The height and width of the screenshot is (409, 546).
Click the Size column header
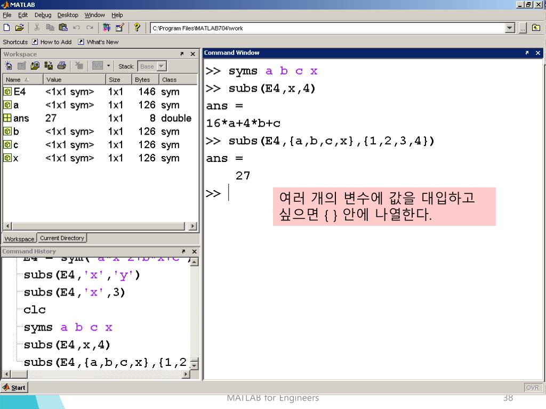coord(119,80)
